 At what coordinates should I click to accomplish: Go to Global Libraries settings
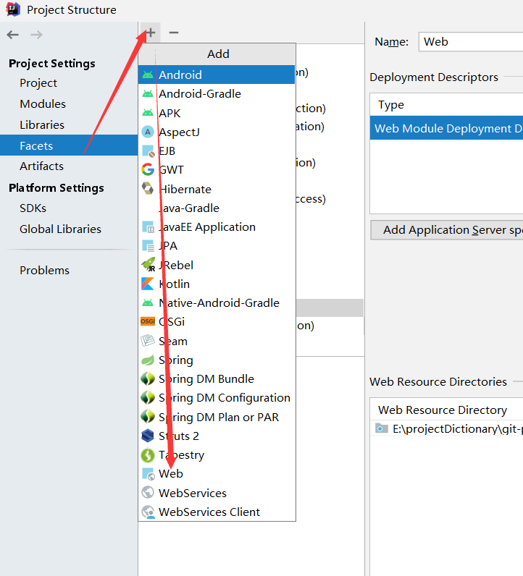60,229
